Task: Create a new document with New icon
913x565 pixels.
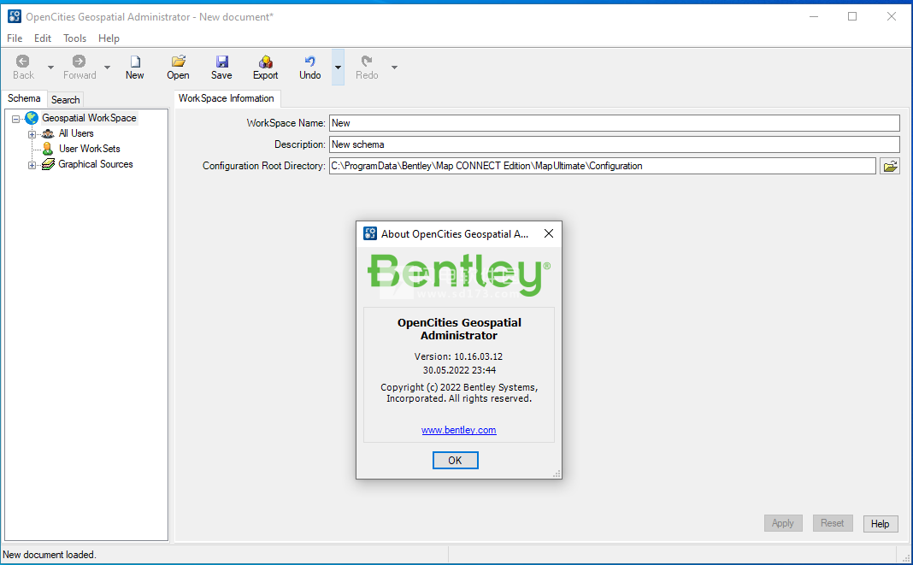Action: (135, 62)
